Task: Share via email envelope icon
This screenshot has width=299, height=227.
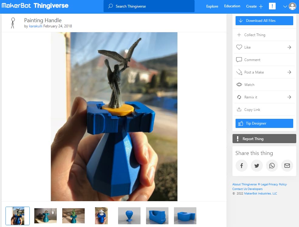Action: coord(287,166)
